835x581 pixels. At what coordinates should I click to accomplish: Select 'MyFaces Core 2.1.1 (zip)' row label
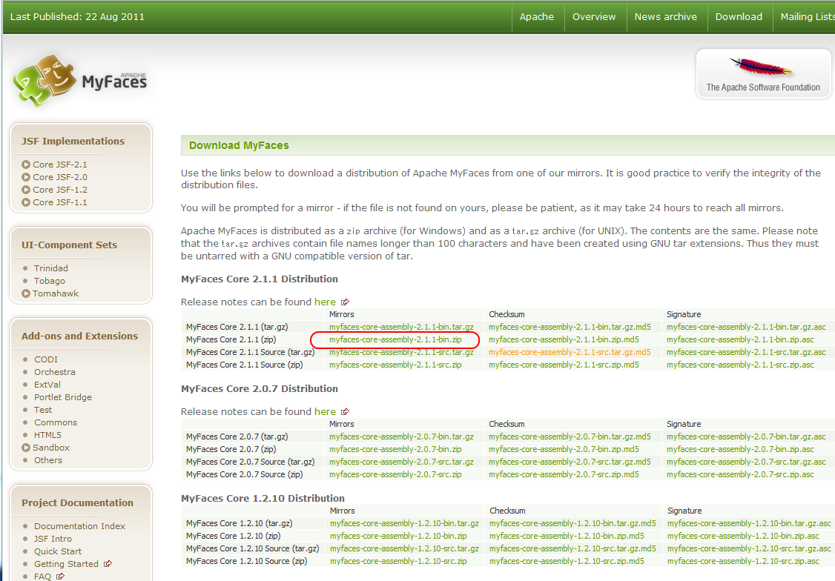coord(231,339)
